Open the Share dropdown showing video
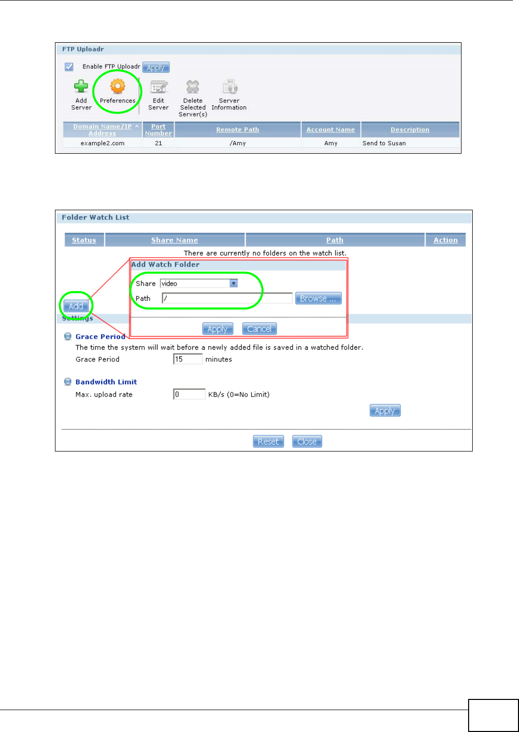Viewport: 519px width, 732px height. 199,284
